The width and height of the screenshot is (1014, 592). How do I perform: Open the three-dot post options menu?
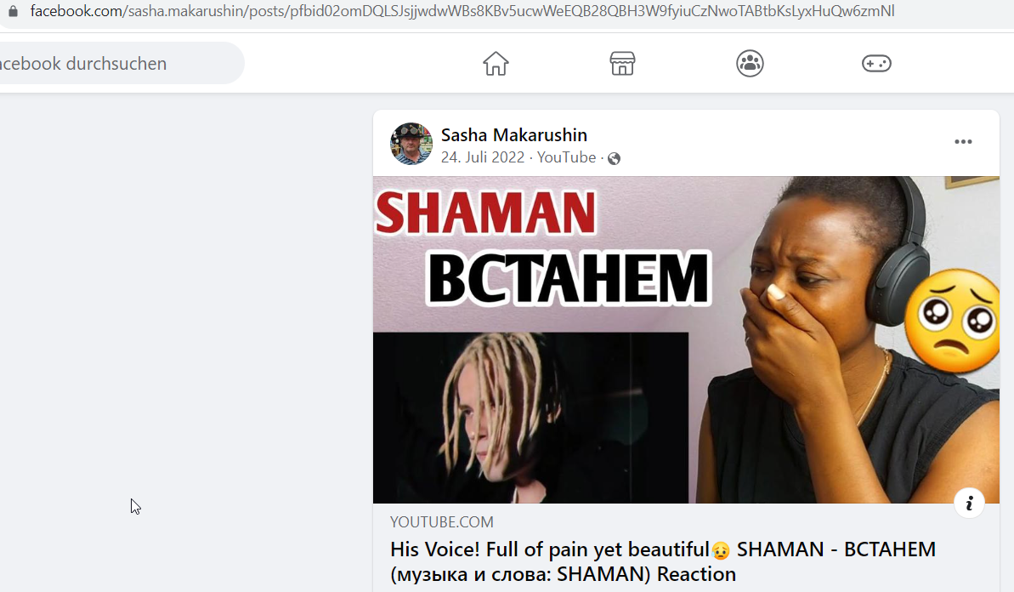click(x=963, y=142)
